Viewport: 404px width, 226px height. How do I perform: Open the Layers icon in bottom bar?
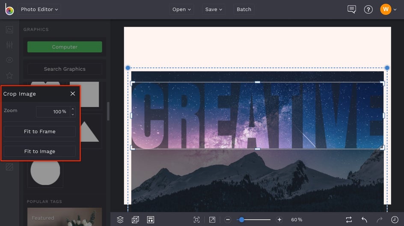pyautogui.click(x=120, y=220)
